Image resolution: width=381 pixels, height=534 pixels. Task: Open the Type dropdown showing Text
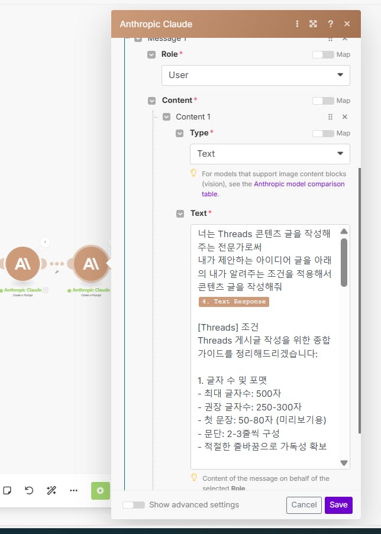point(270,154)
